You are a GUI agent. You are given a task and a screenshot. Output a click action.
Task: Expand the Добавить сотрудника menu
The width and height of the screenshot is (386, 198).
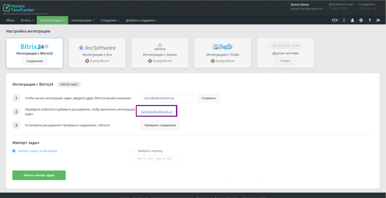(141, 20)
